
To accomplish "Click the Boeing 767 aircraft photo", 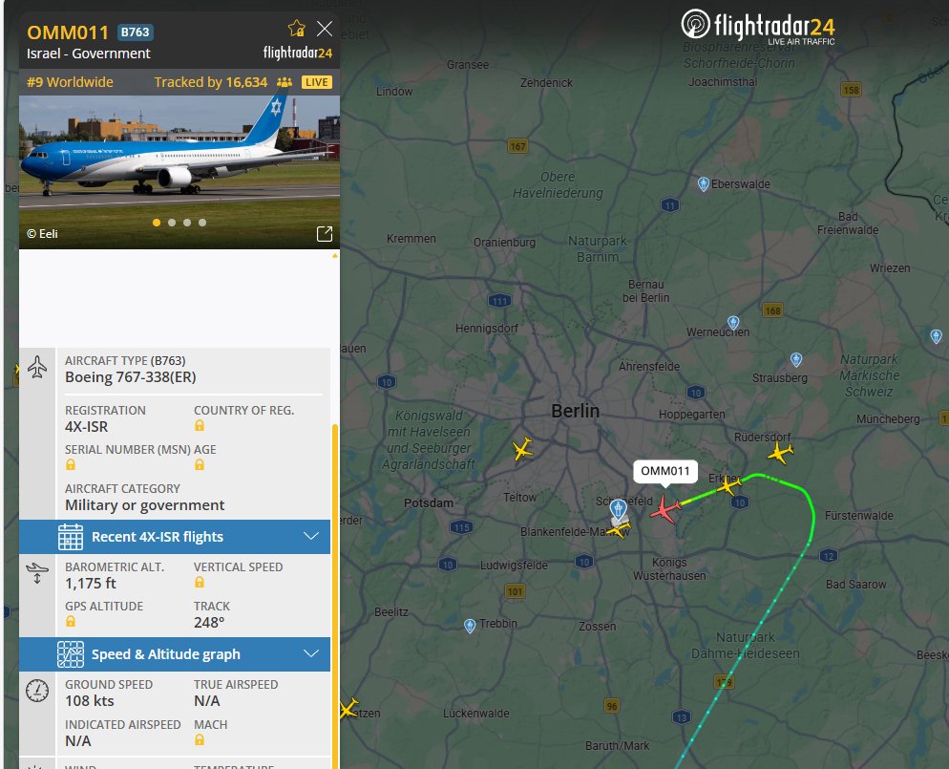I will coord(179,173).
